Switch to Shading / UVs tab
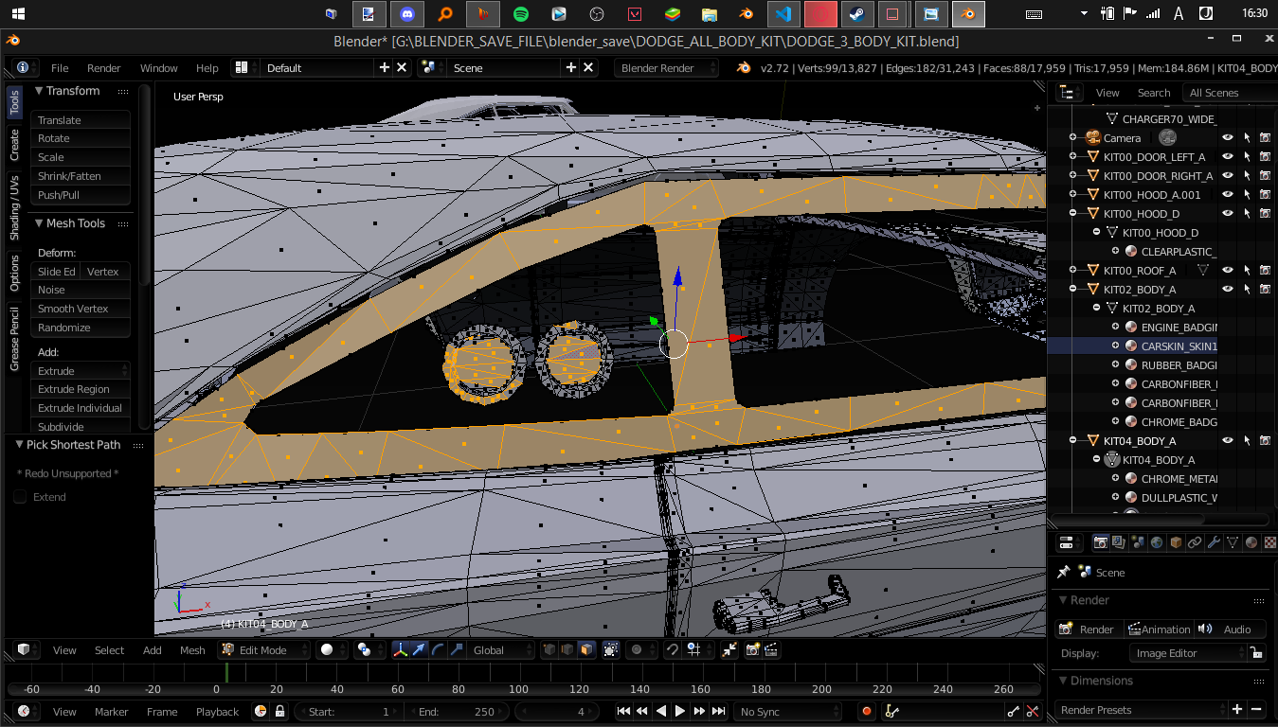This screenshot has height=727, width=1278. coord(14,207)
